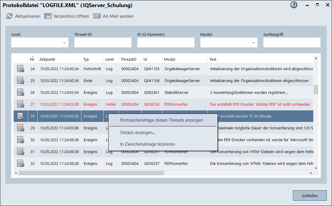The width and height of the screenshot is (332, 206).
Task: Click the log entry icon for row 32
Action: tap(20, 164)
